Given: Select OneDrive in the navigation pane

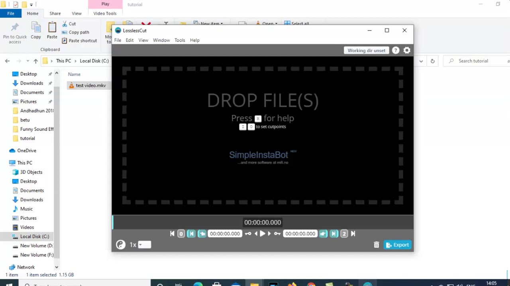Looking at the screenshot, I should 27,151.
